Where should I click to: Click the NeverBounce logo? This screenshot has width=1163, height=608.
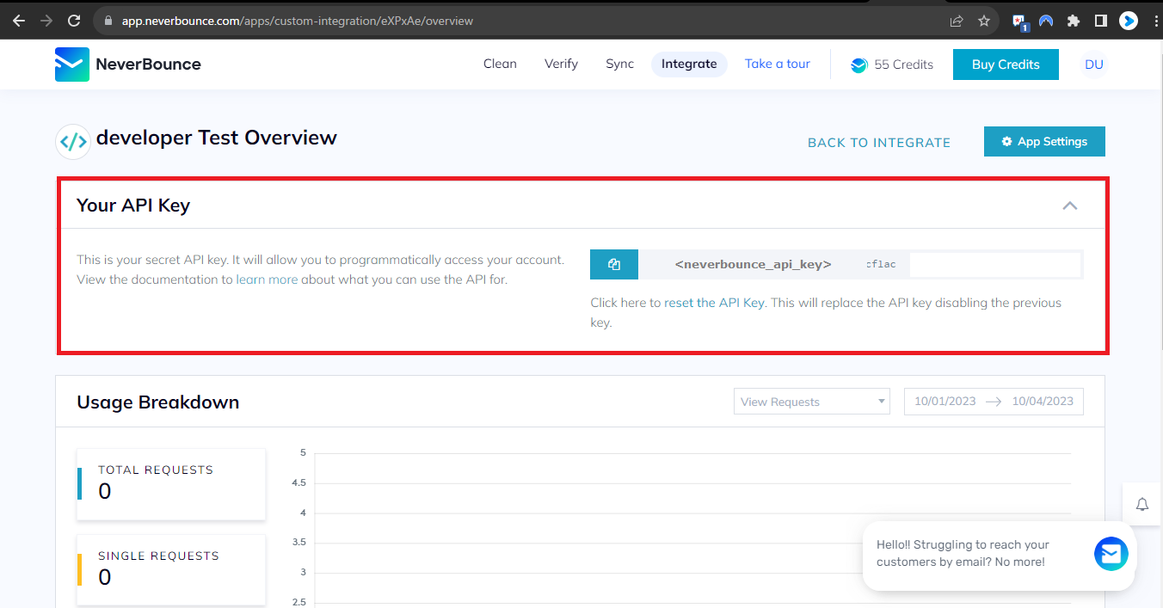point(128,64)
